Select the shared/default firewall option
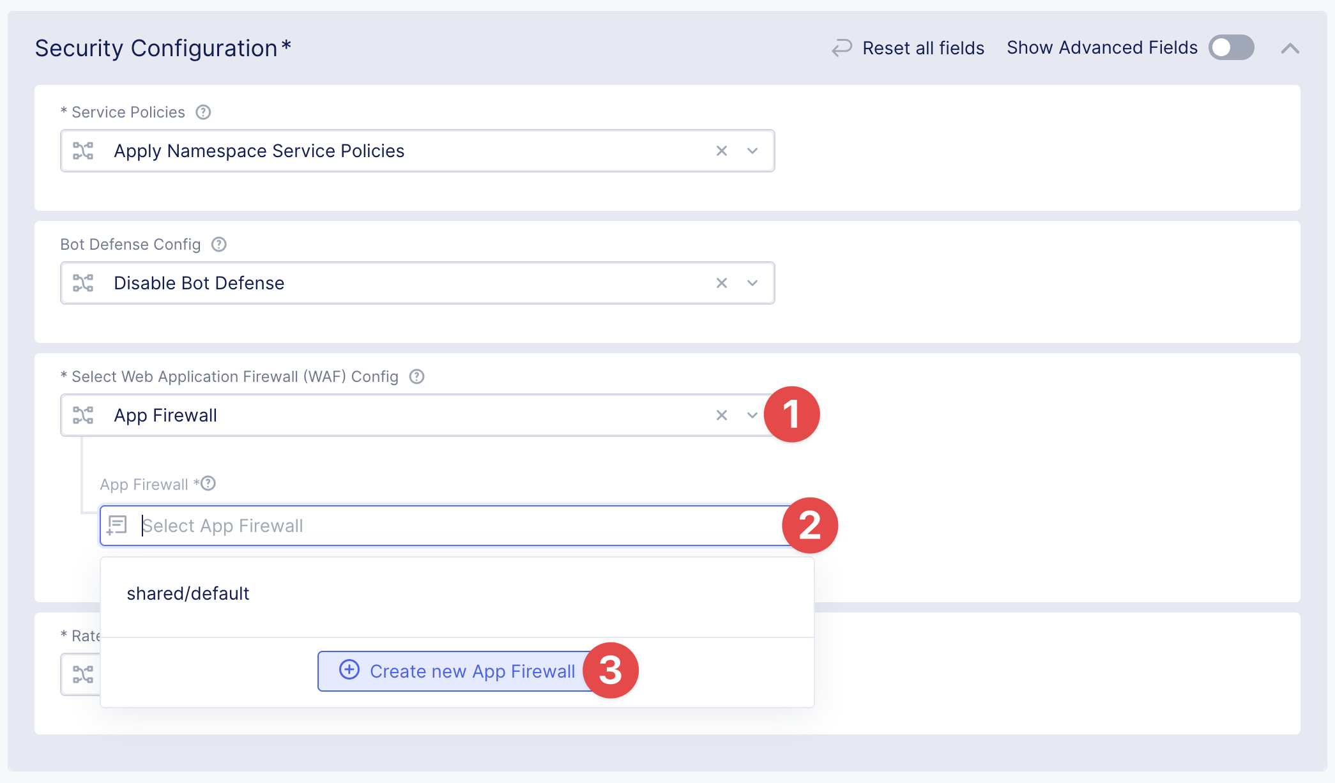Screen dimensions: 1335x783 [x=188, y=594]
